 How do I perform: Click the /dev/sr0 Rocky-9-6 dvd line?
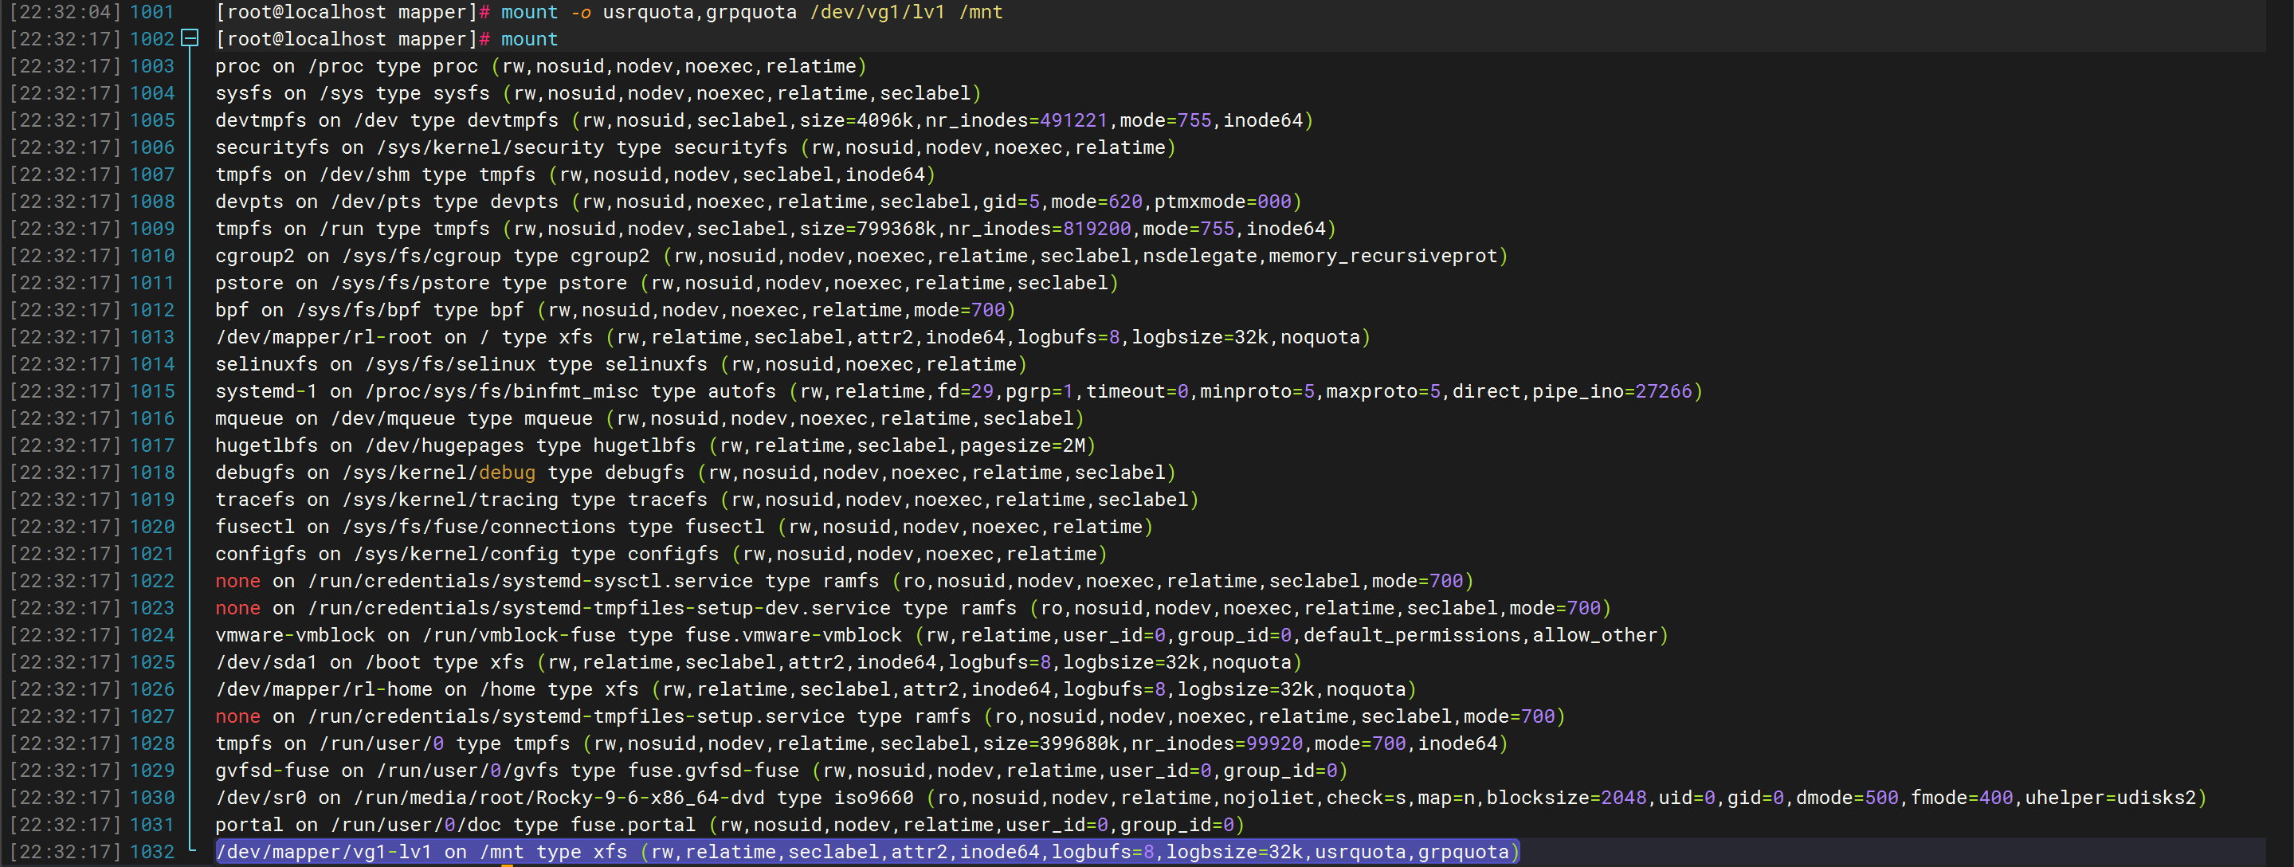[1158, 798]
